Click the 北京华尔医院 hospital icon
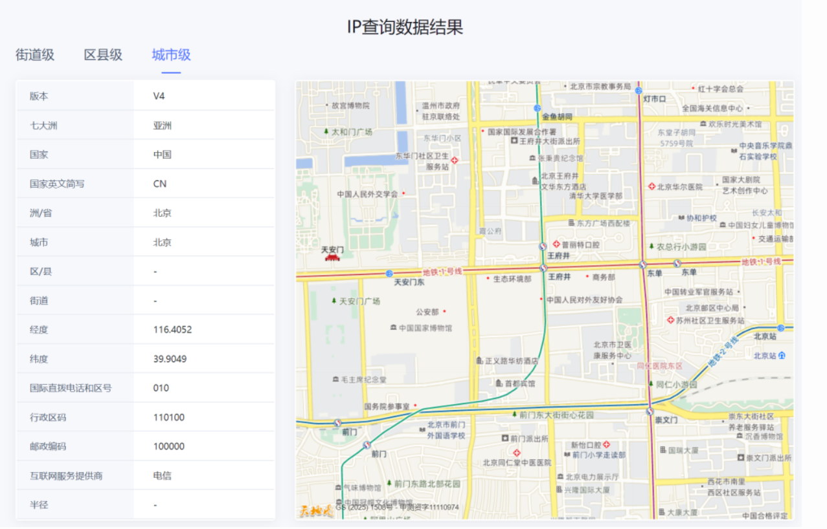The height and width of the screenshot is (529, 827). pos(652,186)
